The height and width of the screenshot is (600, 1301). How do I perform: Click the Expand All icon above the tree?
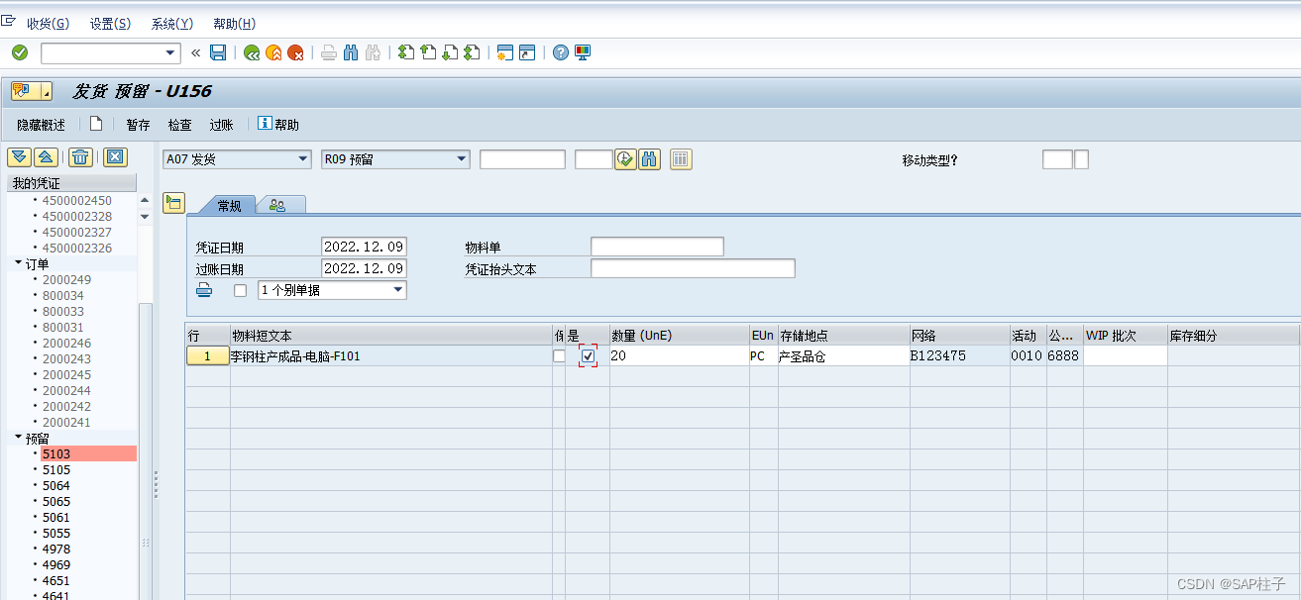pyautogui.click(x=19, y=156)
